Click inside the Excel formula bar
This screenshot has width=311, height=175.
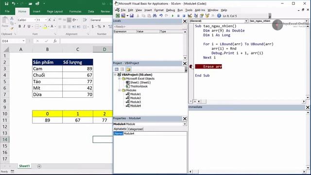(x=86, y=41)
